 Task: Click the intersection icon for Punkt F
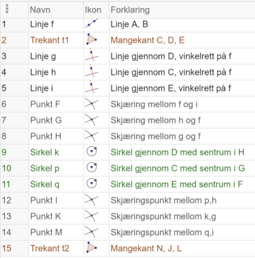pyautogui.click(x=92, y=104)
